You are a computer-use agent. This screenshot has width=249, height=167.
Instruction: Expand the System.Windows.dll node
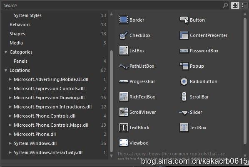pos(10,143)
